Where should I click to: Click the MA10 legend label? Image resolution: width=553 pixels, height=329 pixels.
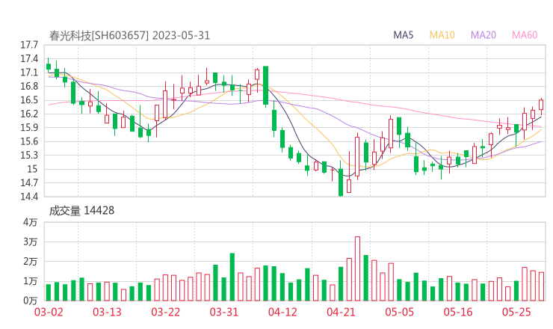442,35
